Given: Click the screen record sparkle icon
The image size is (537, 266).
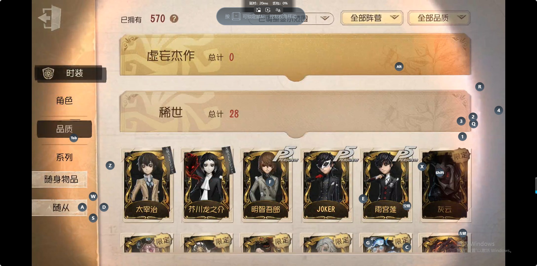Looking at the screenshot, I should coord(268,10).
